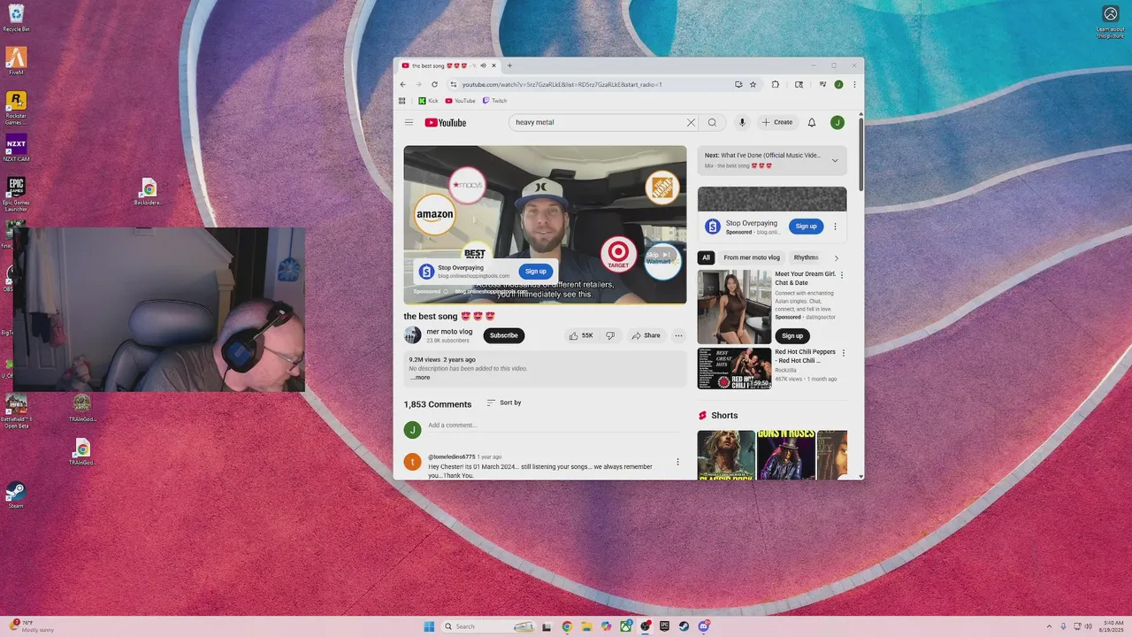
Task: Select 'From mer moto vlog' chip
Action: coord(752,257)
